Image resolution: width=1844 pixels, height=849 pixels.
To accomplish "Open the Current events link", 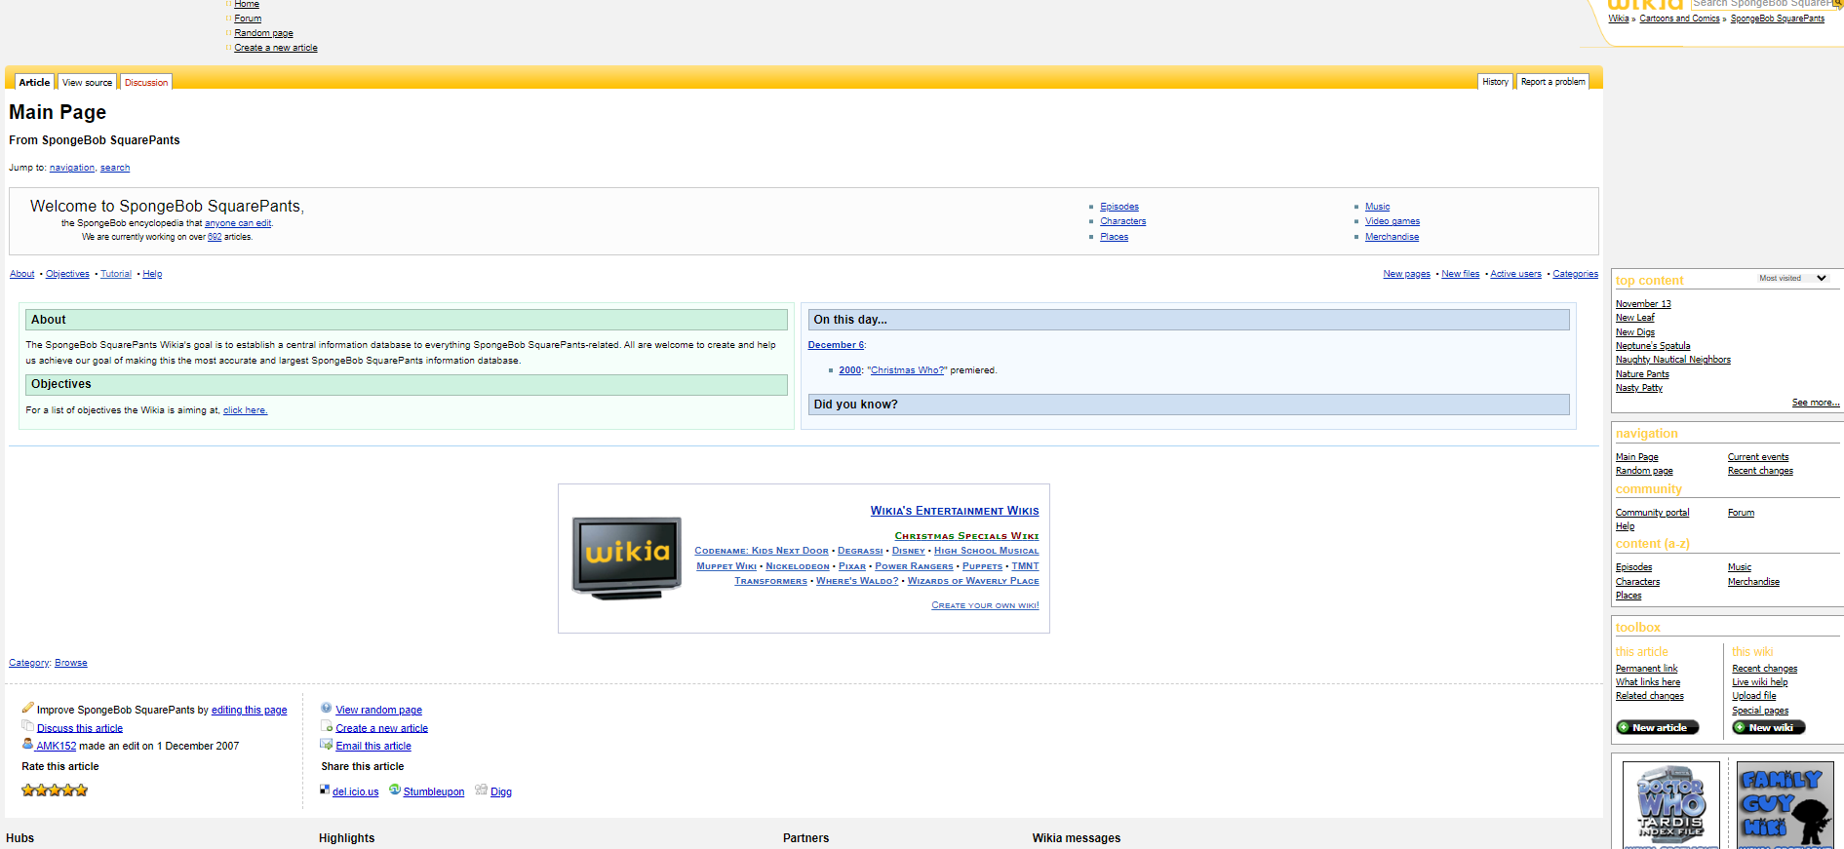I will point(1758,457).
